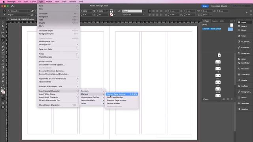Select the Rectangle Frame tool
This screenshot has height=142, width=253.
(3, 54)
